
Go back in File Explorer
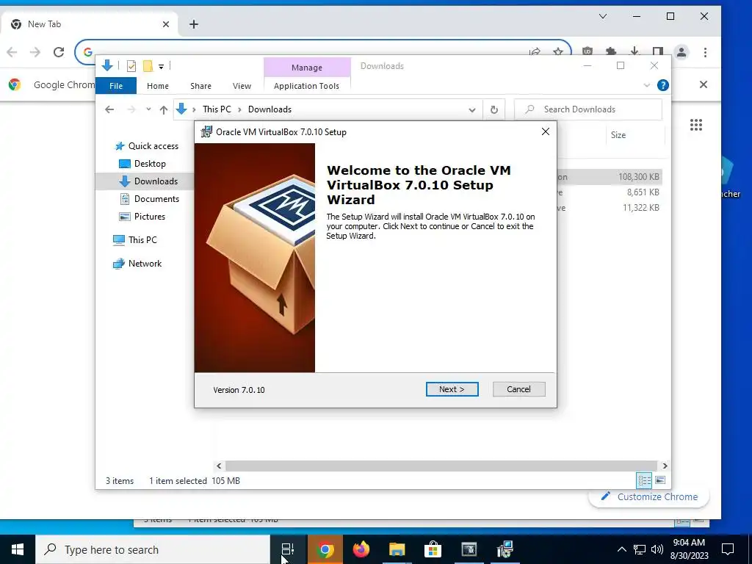(x=109, y=109)
